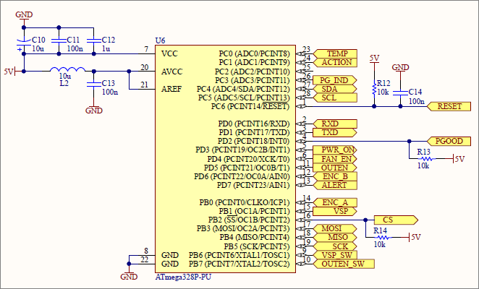
Task: Click the PC0 (ADC0/PCINT8) pin label
Action: coord(254,53)
